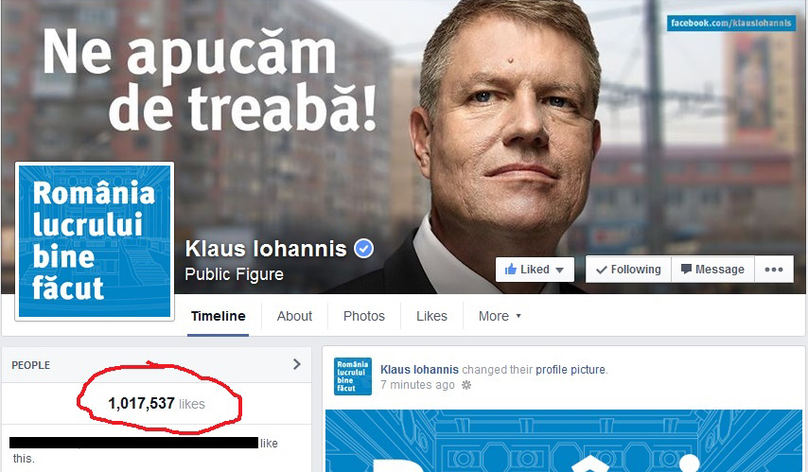This screenshot has height=472, width=808.
Task: Open the three-dots more actions button
Action: coord(774,269)
